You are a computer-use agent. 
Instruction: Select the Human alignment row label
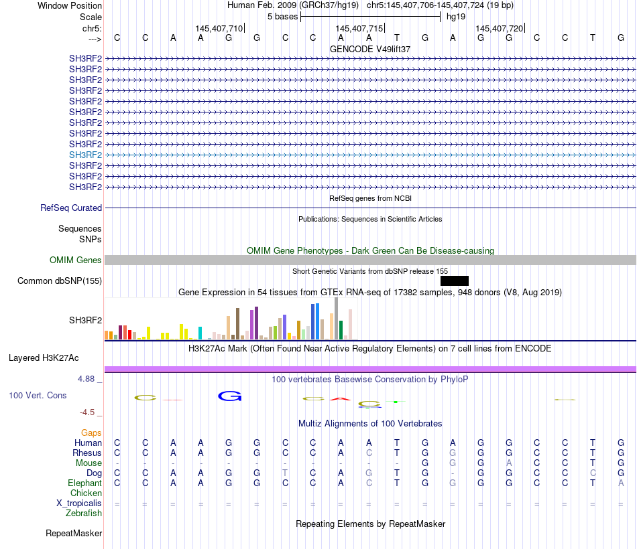[x=88, y=443]
